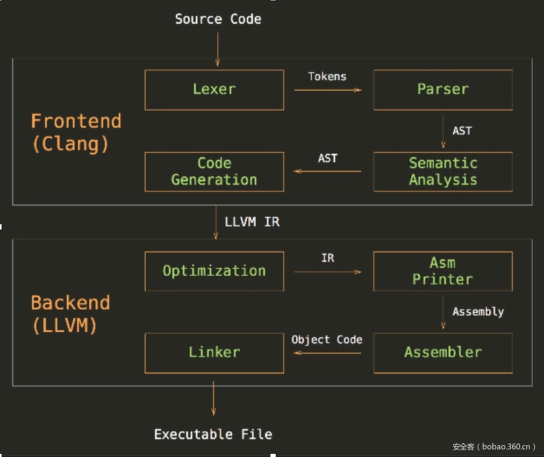Select the Parser box

click(x=442, y=90)
